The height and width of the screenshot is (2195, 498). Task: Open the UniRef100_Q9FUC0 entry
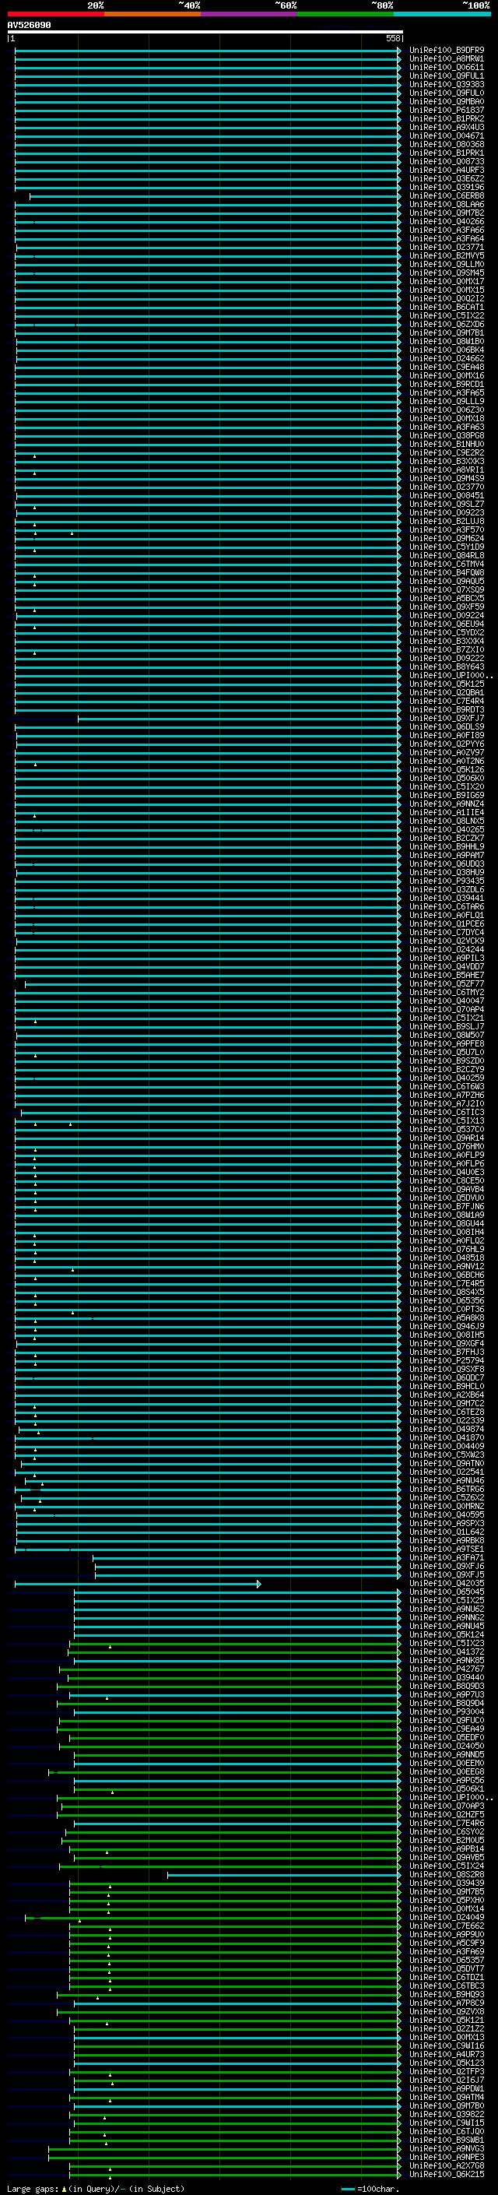click(x=447, y=1720)
